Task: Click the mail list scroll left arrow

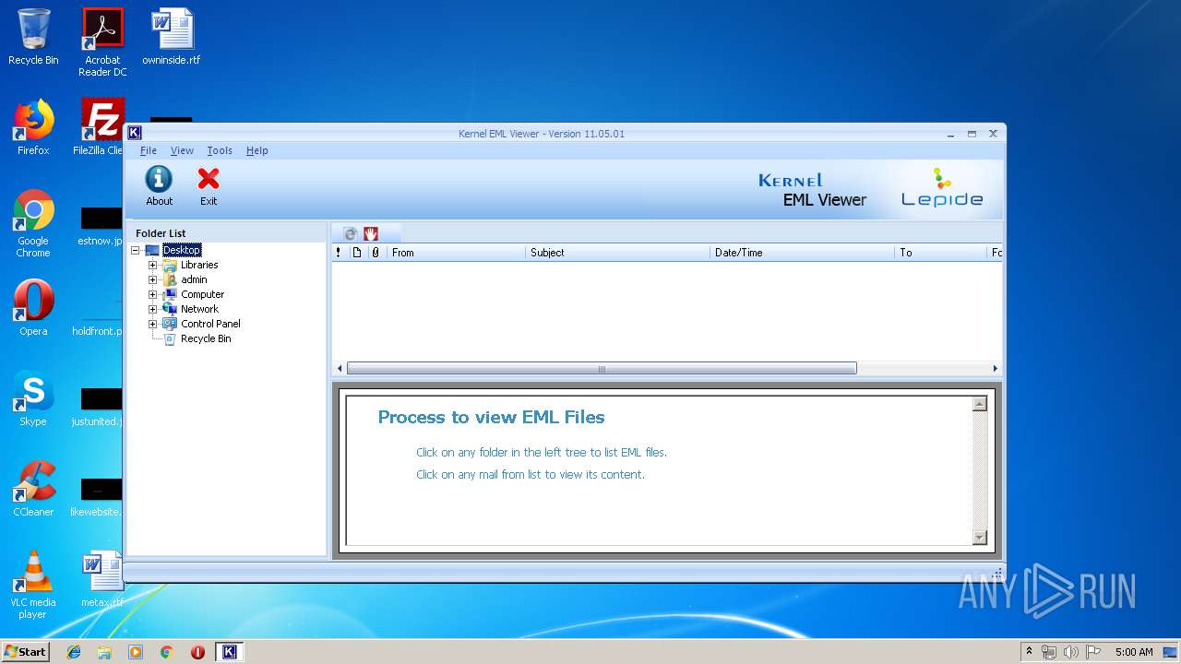Action: coord(340,368)
